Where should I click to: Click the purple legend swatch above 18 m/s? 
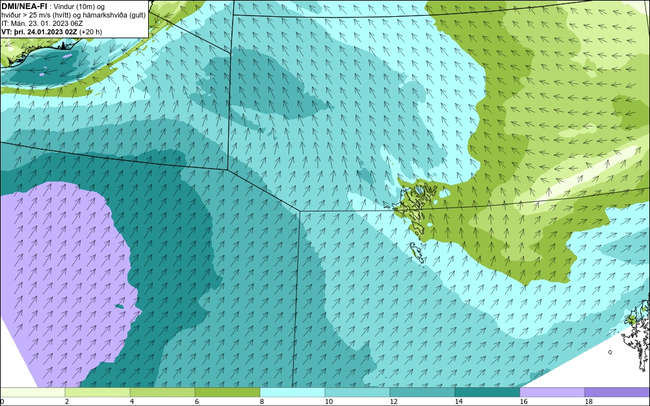click(617, 392)
